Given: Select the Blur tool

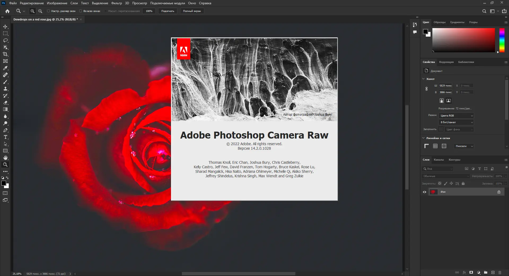Looking at the screenshot, I should tap(5, 116).
